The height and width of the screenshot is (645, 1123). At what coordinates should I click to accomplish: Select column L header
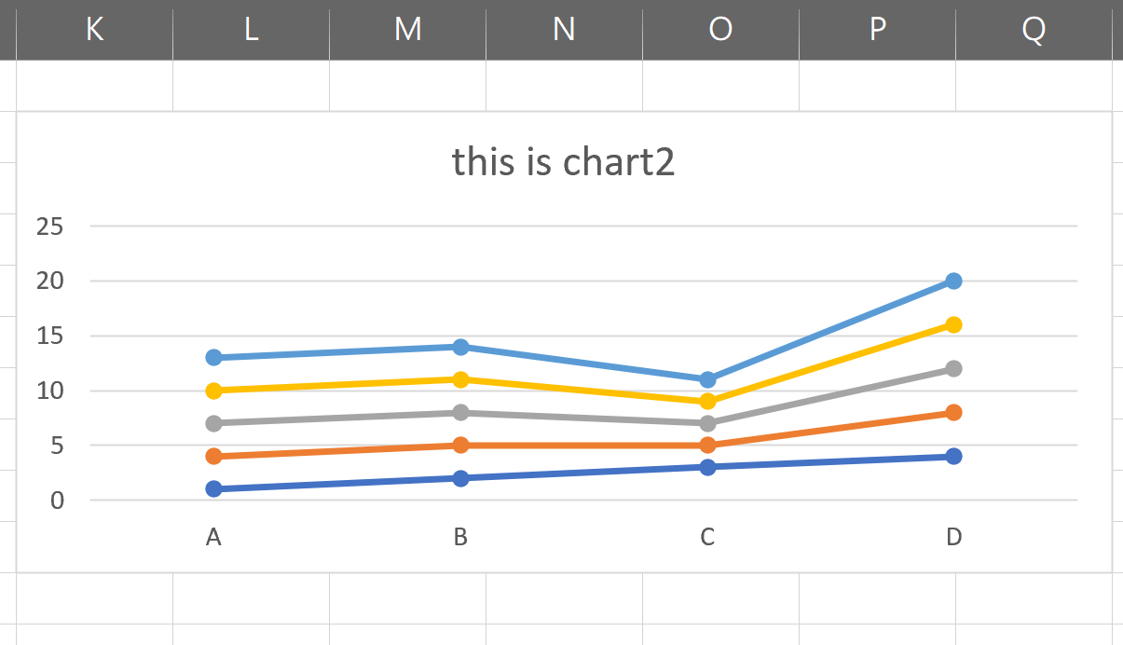tap(251, 30)
